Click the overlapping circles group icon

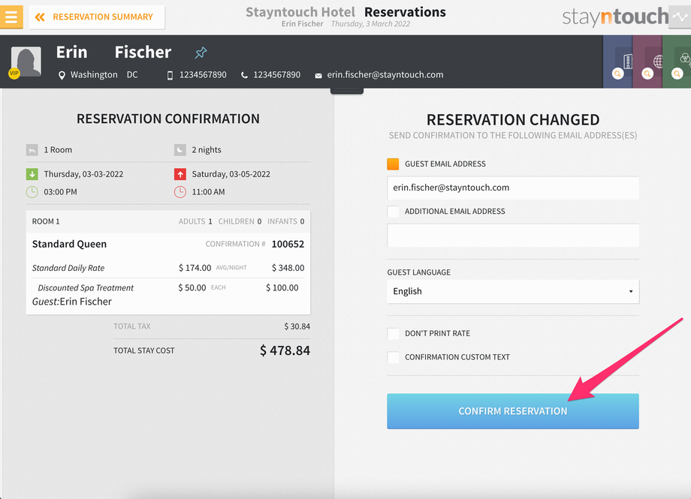coord(685,58)
